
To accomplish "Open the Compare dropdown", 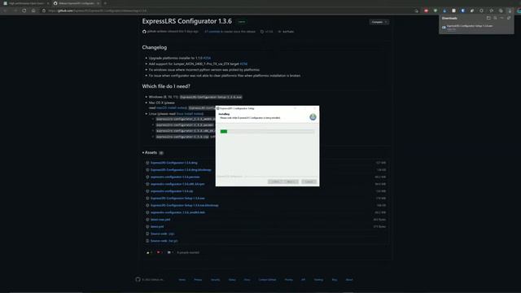I will point(379,22).
